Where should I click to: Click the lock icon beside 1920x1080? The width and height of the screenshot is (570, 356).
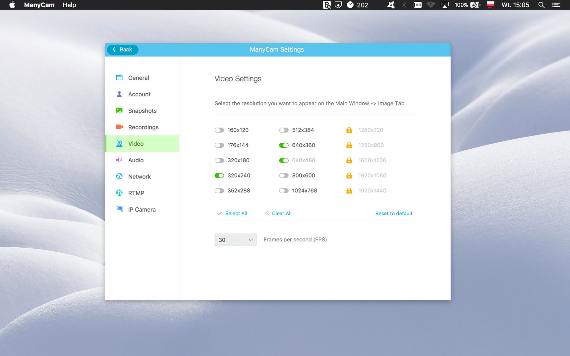click(x=349, y=176)
